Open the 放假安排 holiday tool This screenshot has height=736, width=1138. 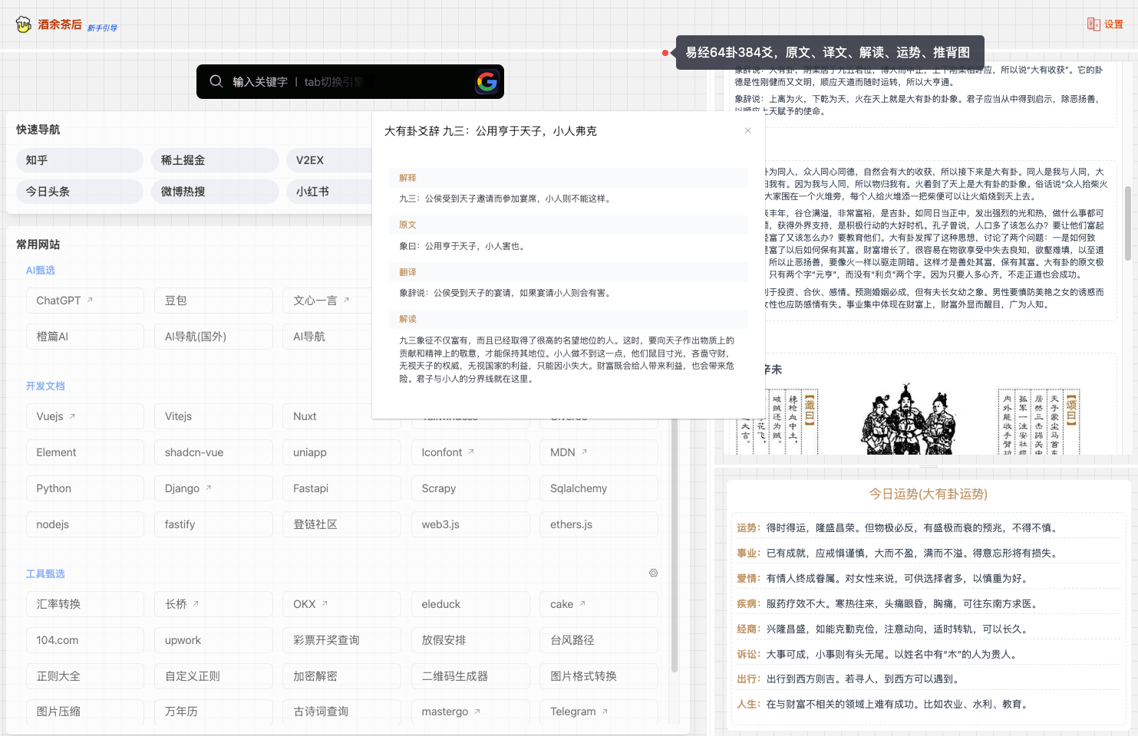[470, 639]
